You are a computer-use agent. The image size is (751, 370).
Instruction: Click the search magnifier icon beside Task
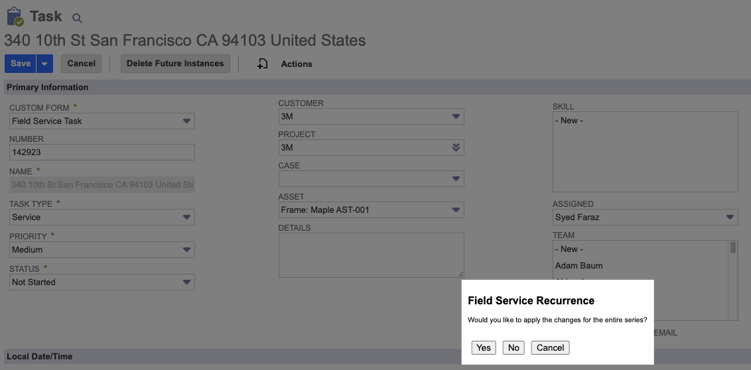click(x=77, y=19)
